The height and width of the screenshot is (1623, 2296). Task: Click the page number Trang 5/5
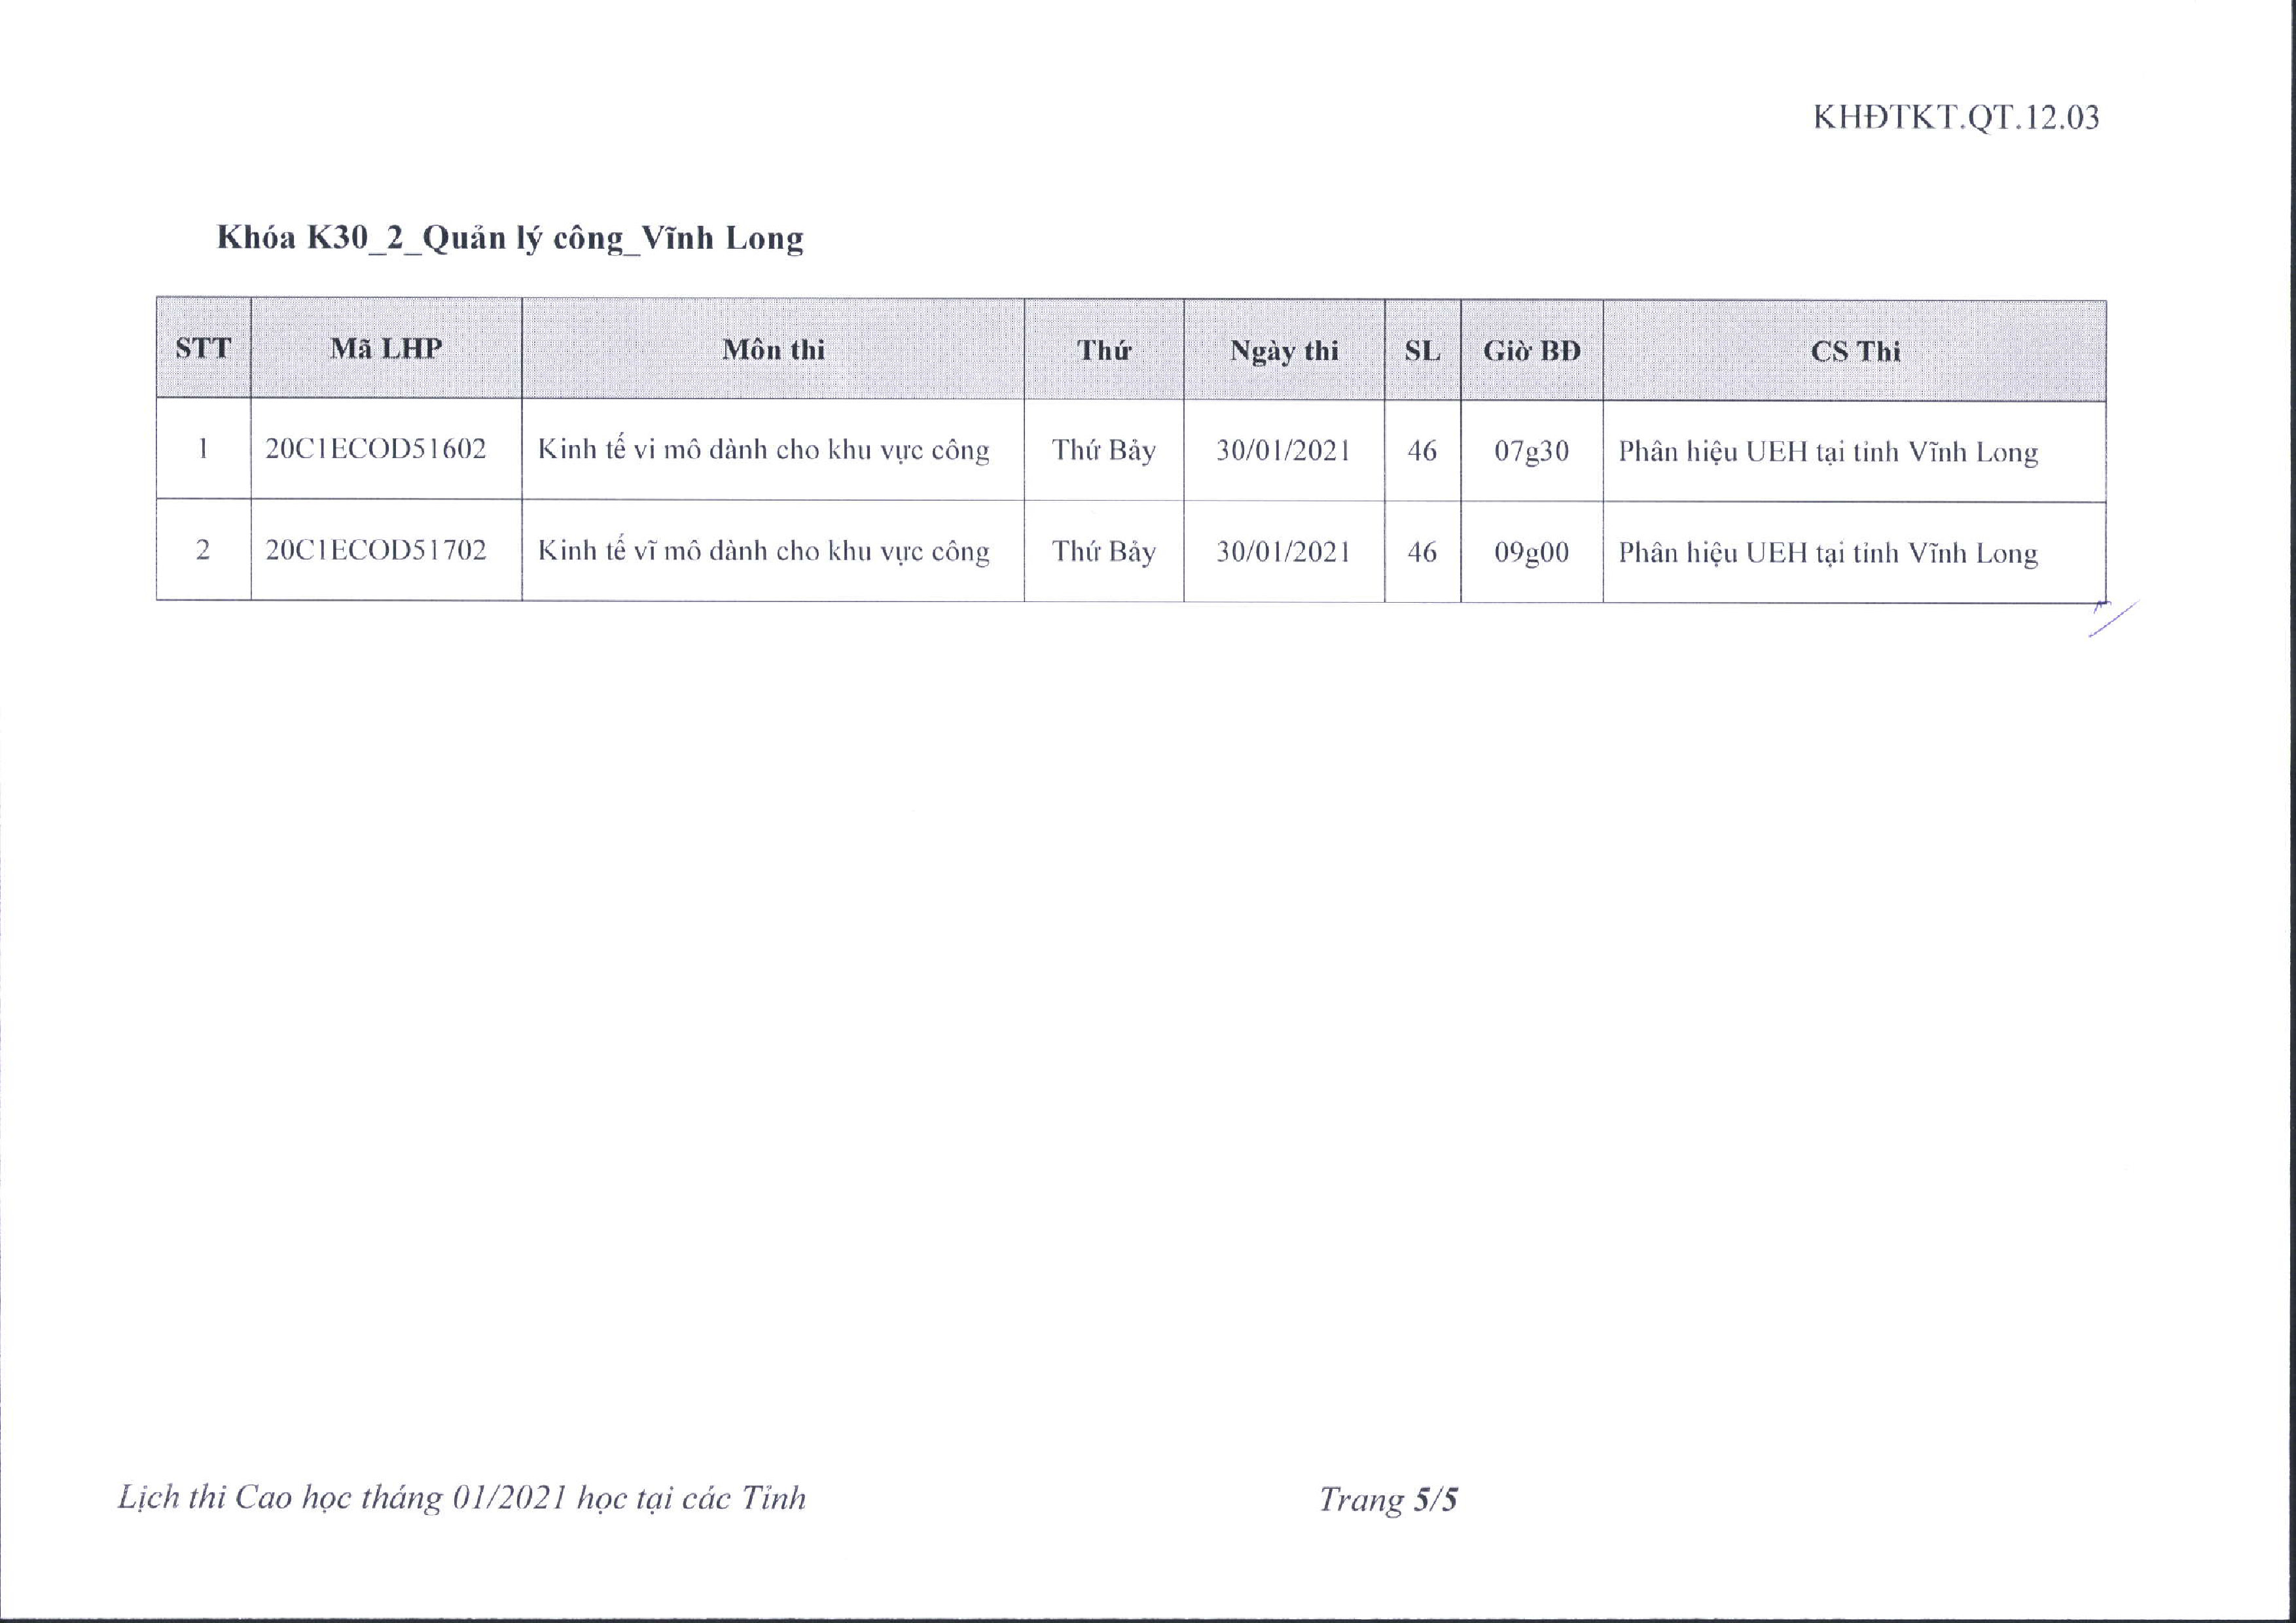(x=1388, y=1500)
